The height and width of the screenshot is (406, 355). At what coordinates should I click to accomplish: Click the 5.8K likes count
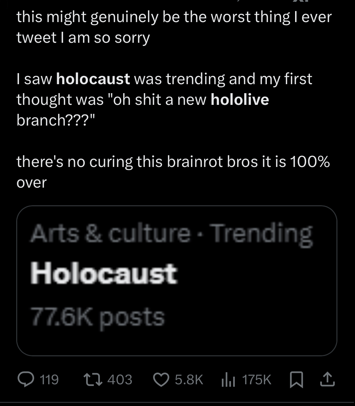[x=189, y=380]
